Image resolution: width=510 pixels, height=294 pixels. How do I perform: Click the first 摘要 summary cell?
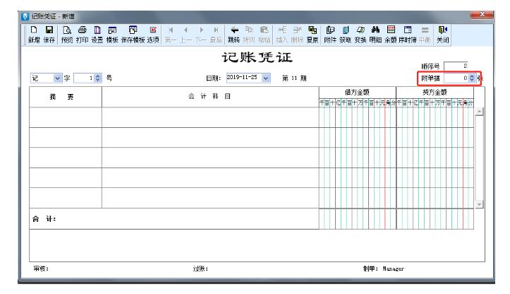[66, 117]
